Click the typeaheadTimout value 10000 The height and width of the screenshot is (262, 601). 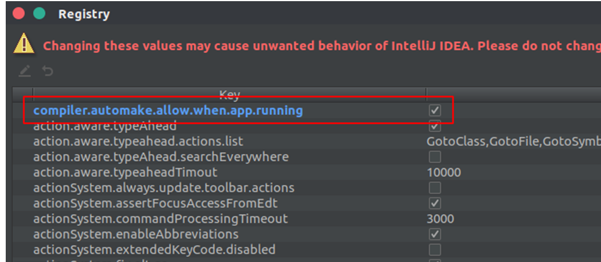(444, 172)
